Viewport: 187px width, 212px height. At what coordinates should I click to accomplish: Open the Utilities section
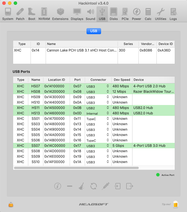(x=160, y=14)
